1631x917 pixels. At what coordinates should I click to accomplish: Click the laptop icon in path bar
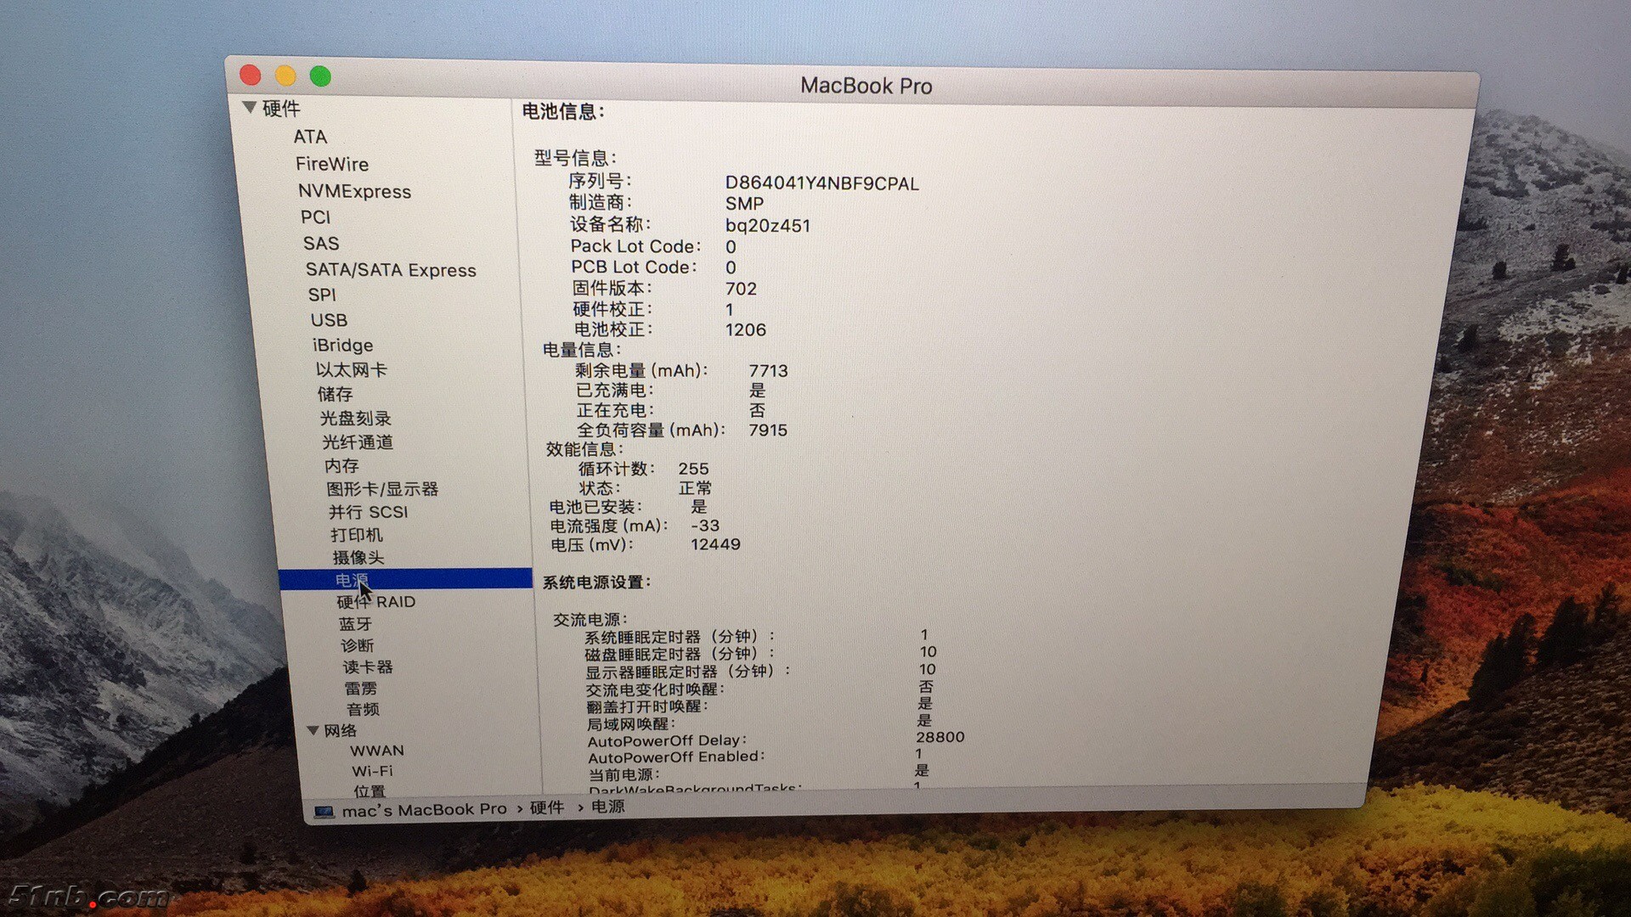coord(324,812)
